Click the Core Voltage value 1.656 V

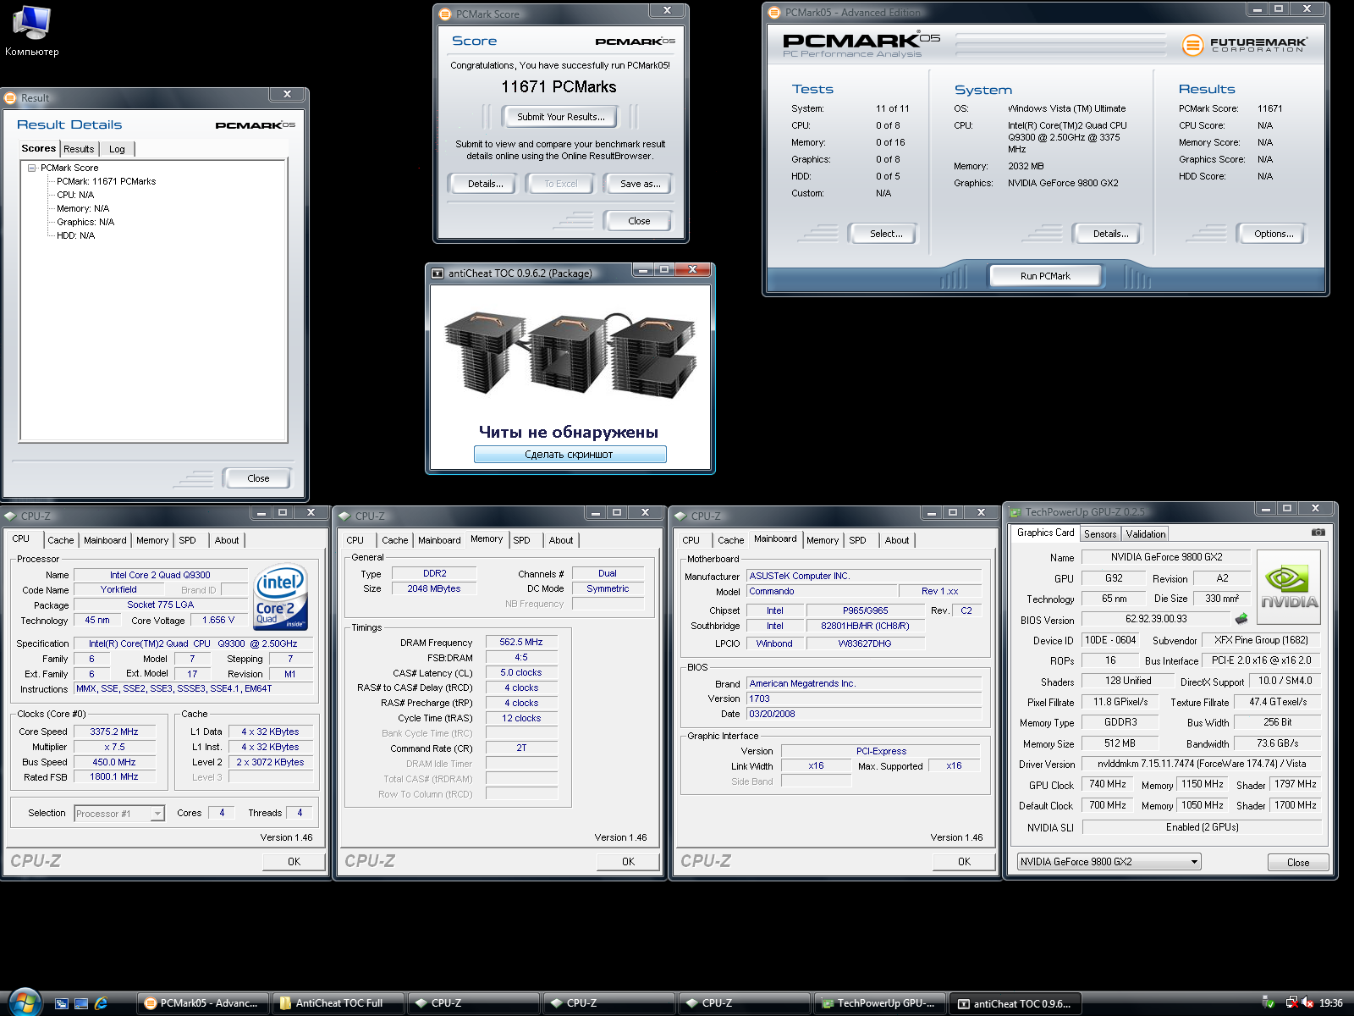pos(218,620)
